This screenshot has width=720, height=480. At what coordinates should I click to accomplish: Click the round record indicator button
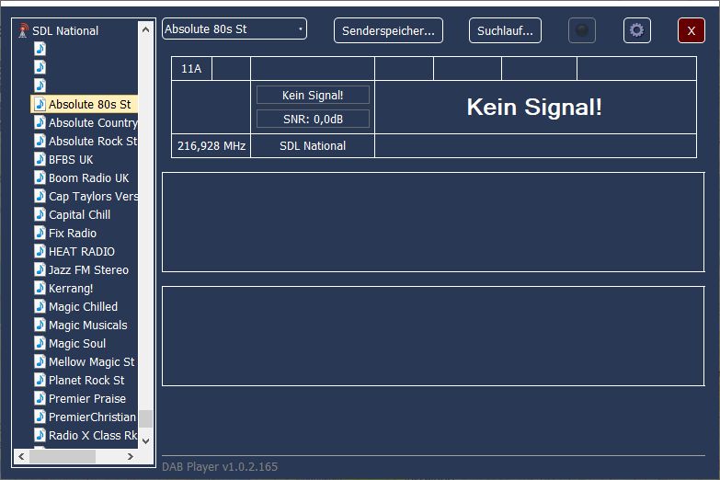coord(581,30)
